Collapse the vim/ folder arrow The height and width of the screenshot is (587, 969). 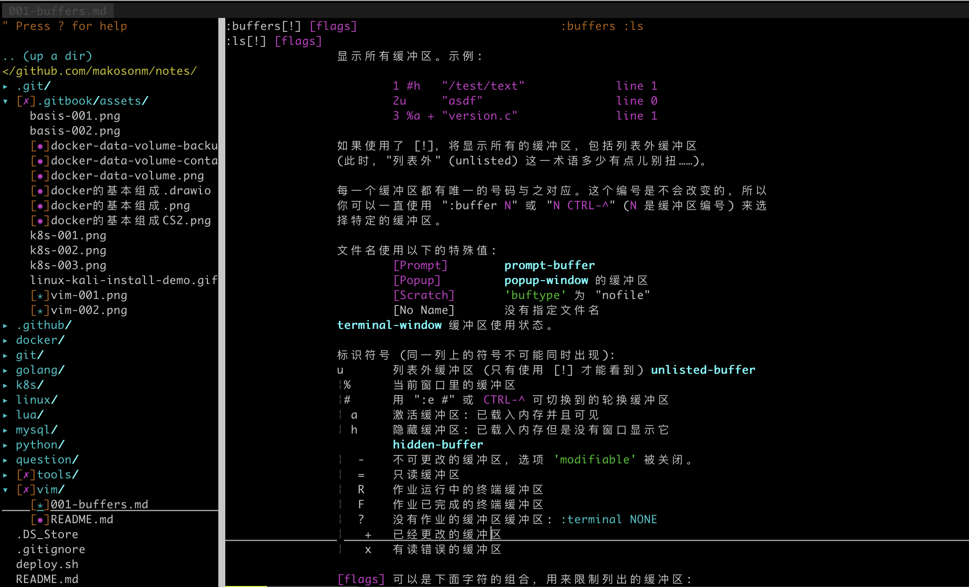point(5,490)
